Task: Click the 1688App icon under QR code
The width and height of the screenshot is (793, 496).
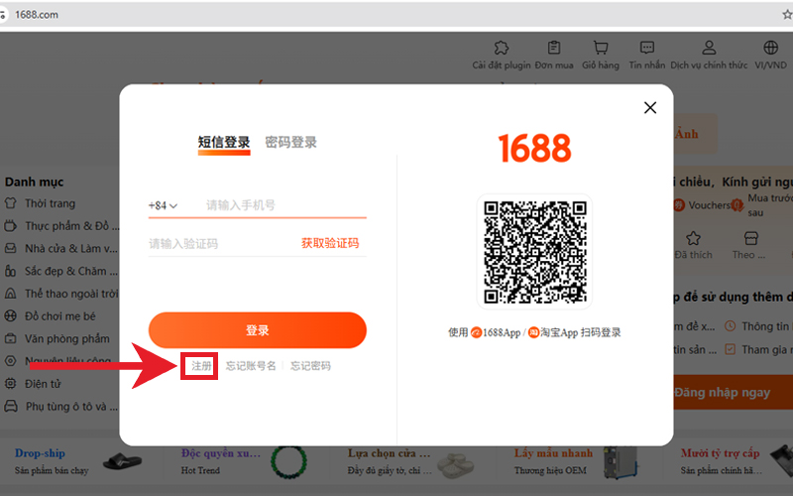Action: [476, 332]
